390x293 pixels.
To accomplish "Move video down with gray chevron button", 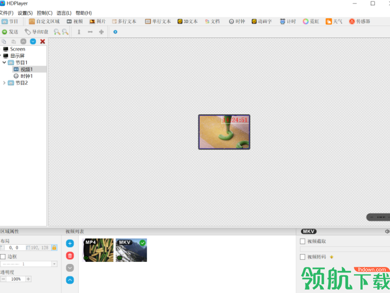I will pyautogui.click(x=70, y=268).
